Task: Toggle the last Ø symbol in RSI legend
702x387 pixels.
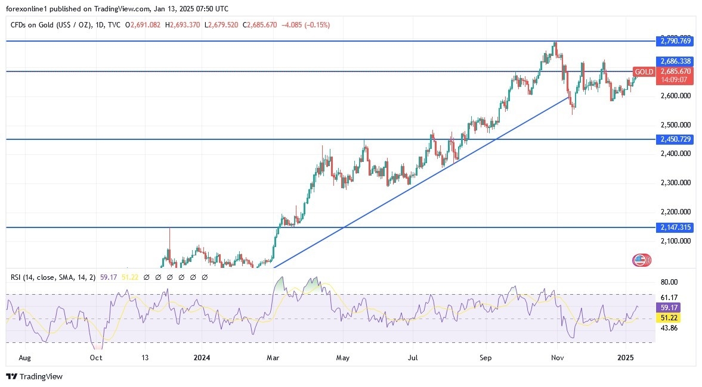Action: click(x=204, y=277)
